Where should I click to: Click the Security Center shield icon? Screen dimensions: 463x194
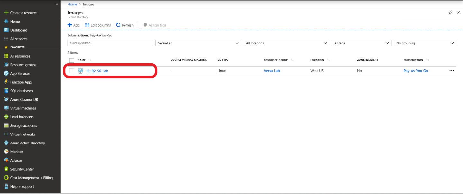[x=6, y=169]
